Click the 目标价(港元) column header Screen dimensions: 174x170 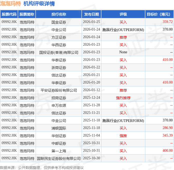(159, 14)
